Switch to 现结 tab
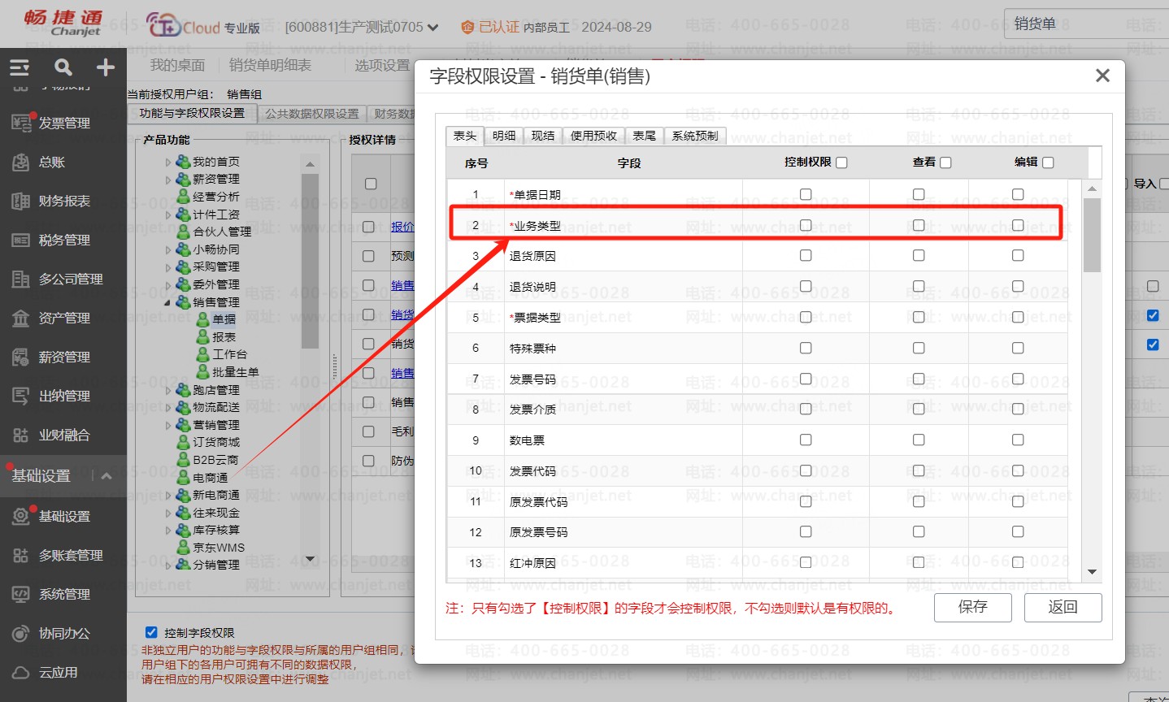The height and width of the screenshot is (702, 1169). pos(543,136)
